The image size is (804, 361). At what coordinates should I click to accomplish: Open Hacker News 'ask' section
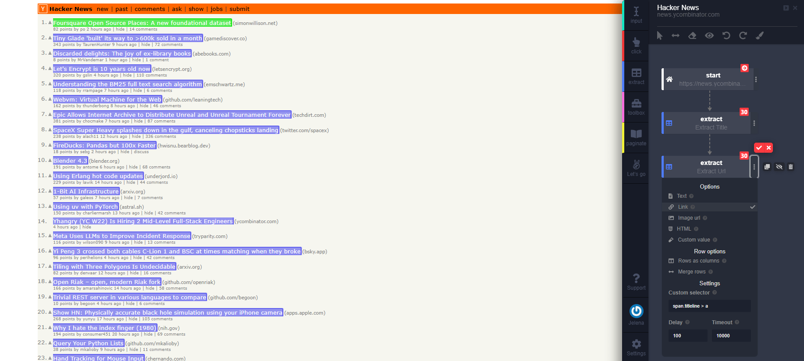[177, 9]
